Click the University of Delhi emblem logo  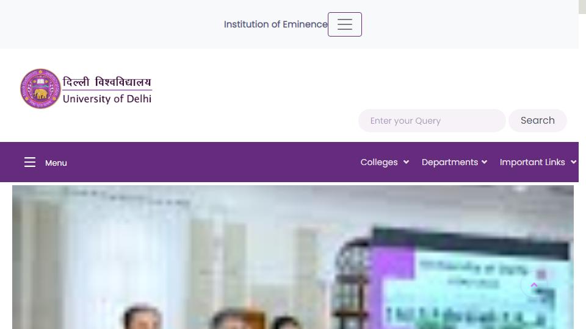pyautogui.click(x=40, y=89)
